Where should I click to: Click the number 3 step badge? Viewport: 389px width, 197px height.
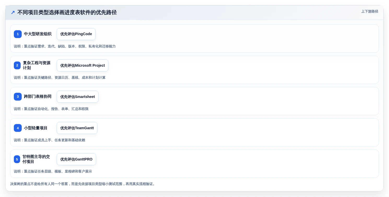click(x=18, y=97)
